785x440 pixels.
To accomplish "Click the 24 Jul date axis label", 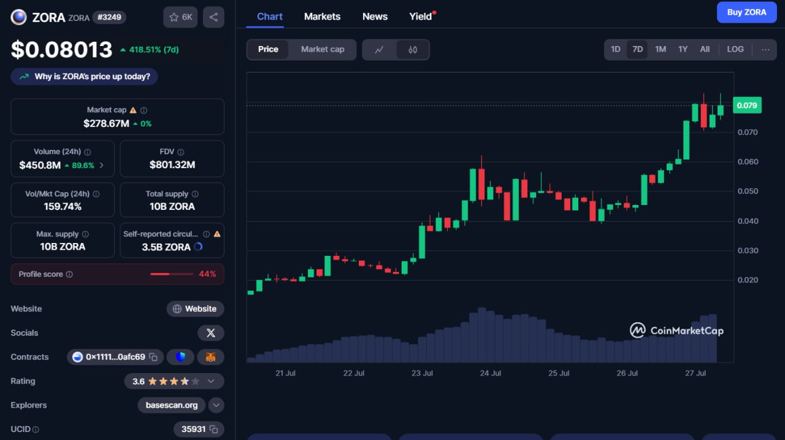I will [x=491, y=373].
